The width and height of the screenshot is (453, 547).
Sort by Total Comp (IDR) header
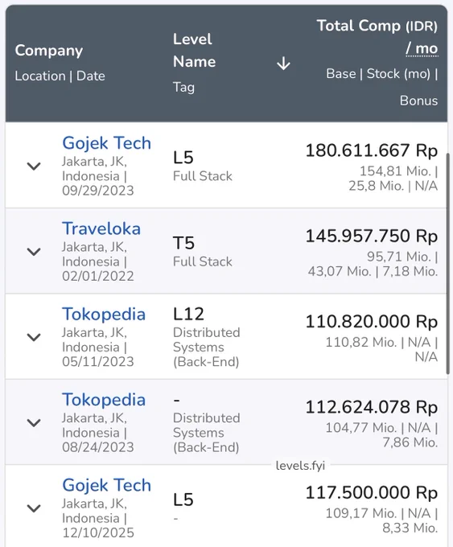[x=377, y=26]
